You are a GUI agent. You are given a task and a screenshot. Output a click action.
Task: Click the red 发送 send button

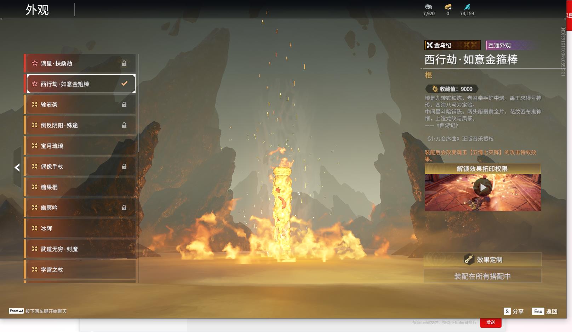point(491,322)
